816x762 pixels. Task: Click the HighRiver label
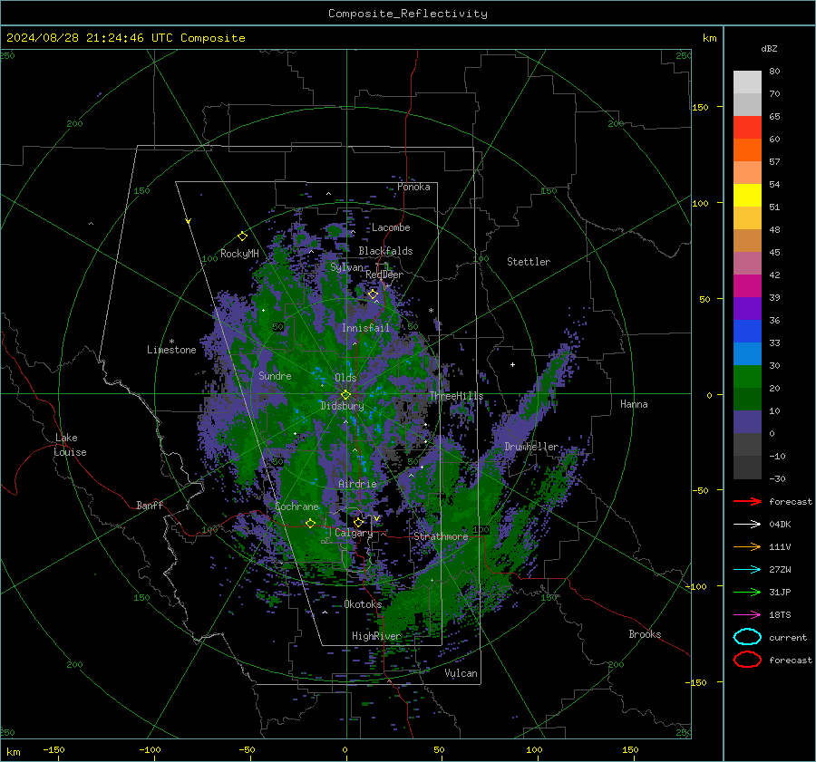[376, 636]
